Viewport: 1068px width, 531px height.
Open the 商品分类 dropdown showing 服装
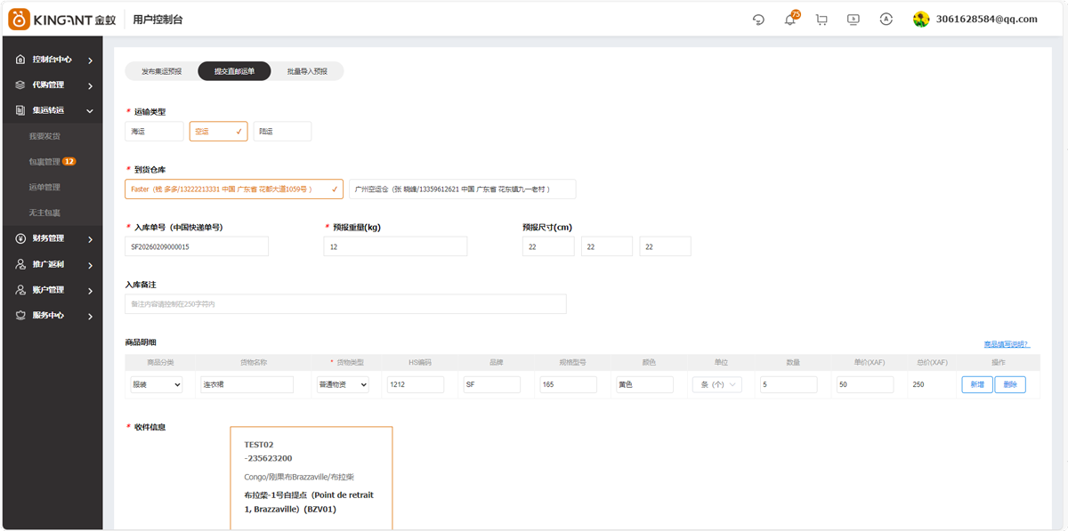click(x=157, y=385)
